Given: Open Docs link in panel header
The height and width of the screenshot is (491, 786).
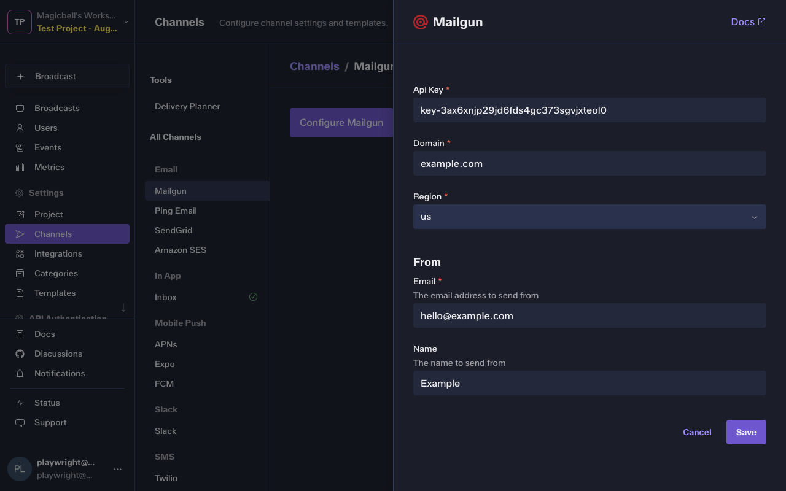Looking at the screenshot, I should pos(748,22).
